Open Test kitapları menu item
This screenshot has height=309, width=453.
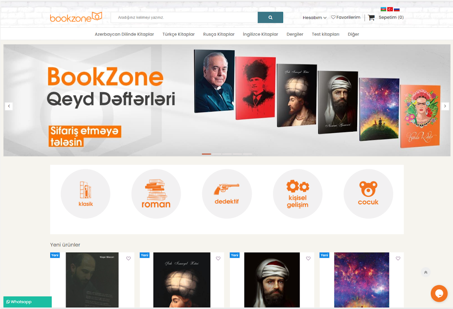point(325,34)
